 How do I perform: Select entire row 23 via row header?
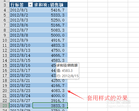pos(5,106)
